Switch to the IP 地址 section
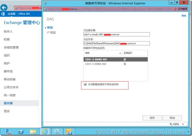Image resolution: width=192 pixels, height=136 pixels. pyautogui.click(x=51, y=32)
